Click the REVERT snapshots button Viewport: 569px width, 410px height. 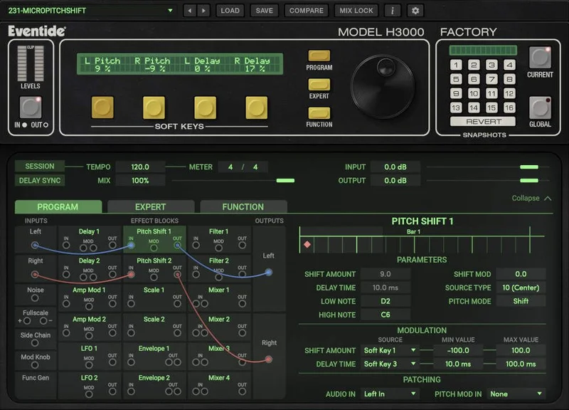pos(483,121)
